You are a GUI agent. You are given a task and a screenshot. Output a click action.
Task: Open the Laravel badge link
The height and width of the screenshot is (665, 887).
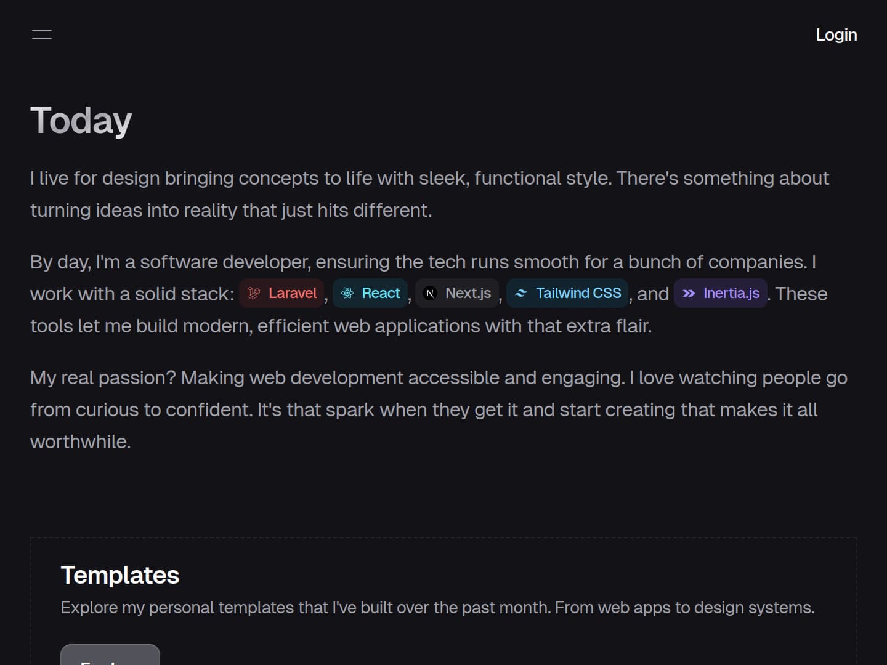(281, 293)
